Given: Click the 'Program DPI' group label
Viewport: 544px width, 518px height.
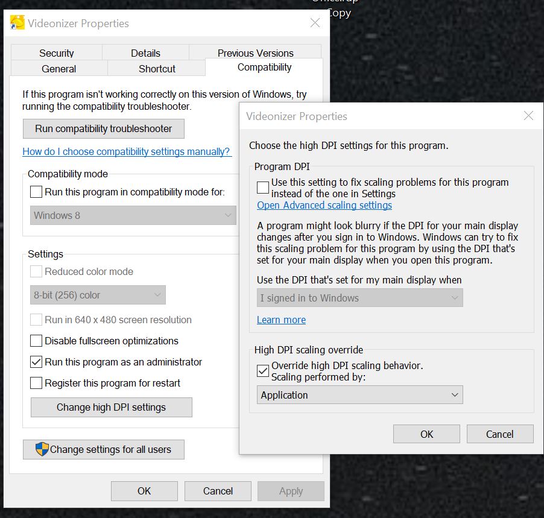Looking at the screenshot, I should pos(282,166).
